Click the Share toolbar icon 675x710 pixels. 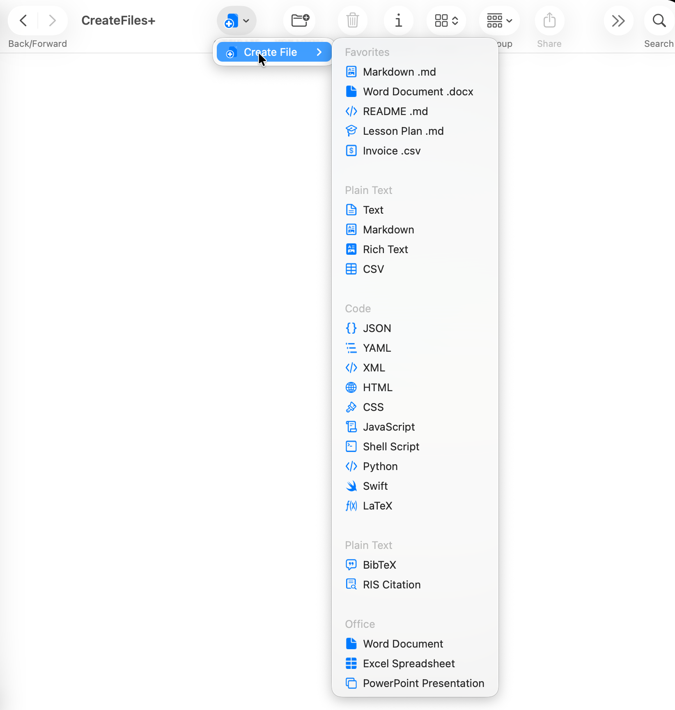tap(549, 21)
